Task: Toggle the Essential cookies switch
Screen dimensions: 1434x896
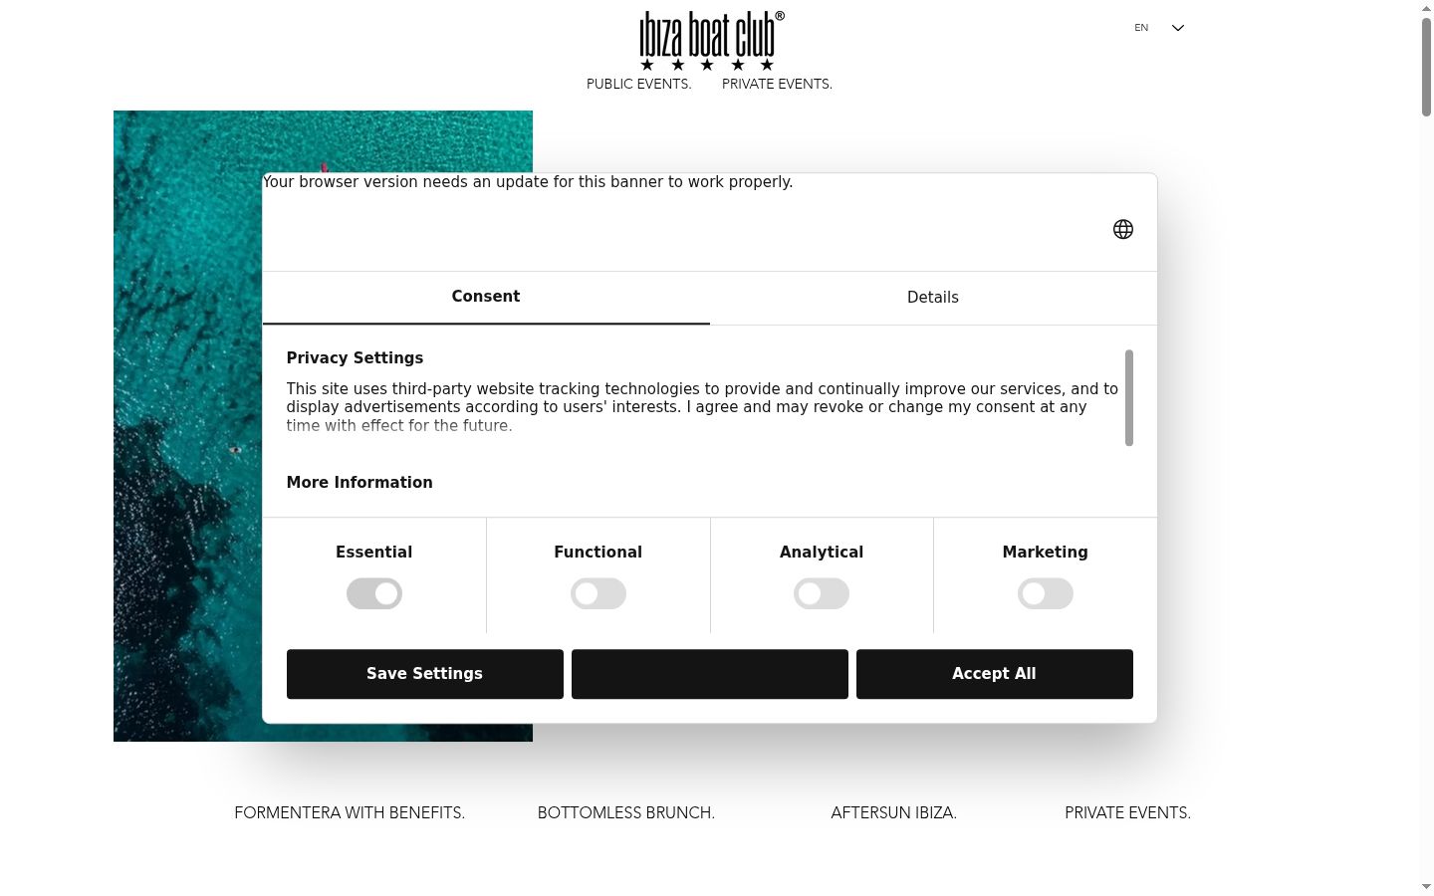Action: tap(374, 594)
